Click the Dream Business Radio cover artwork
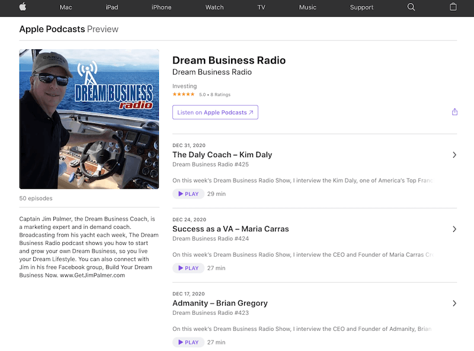474x351 pixels. [x=89, y=119]
